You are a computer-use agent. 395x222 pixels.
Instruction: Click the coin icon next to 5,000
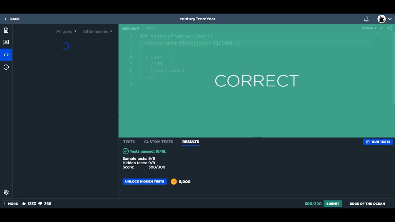tap(174, 182)
